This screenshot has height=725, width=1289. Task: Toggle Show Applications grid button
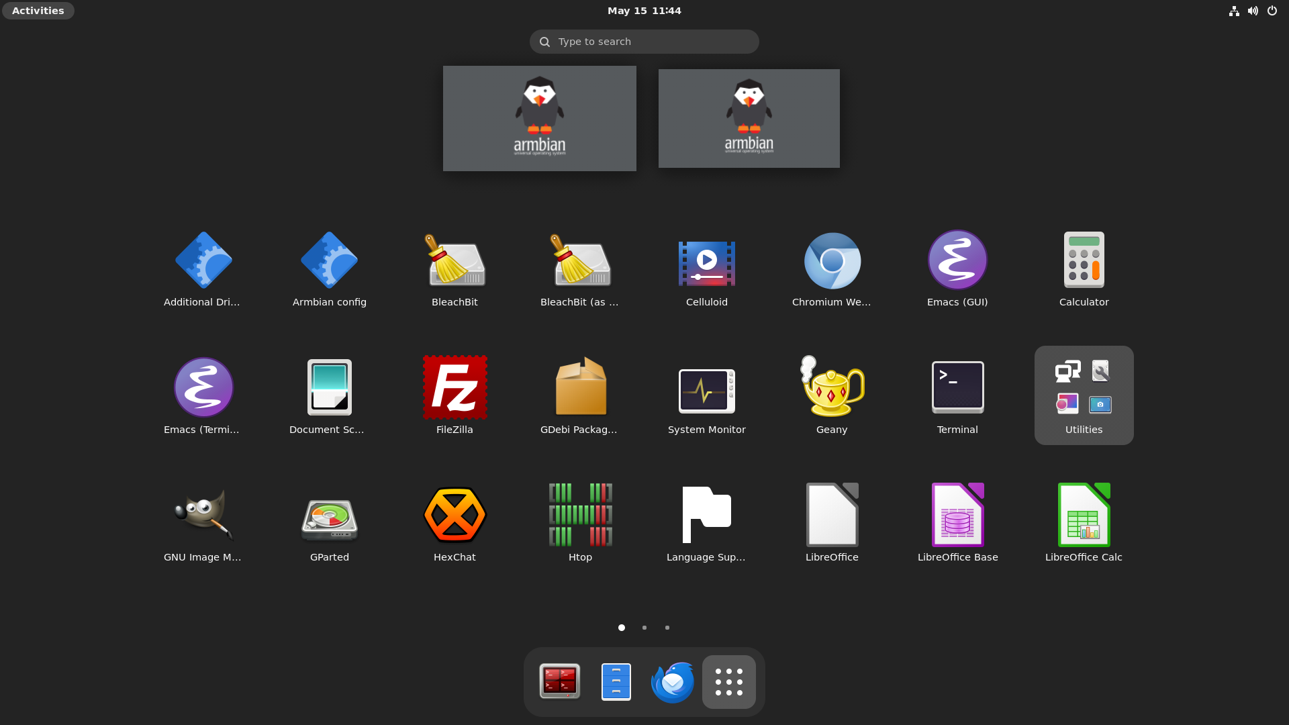tap(729, 682)
